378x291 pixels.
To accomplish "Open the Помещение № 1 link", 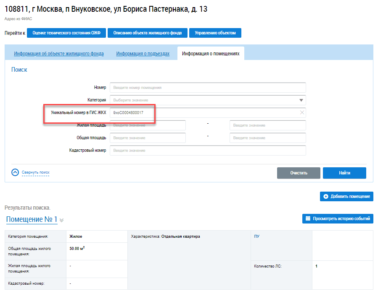I will [x=32, y=219].
